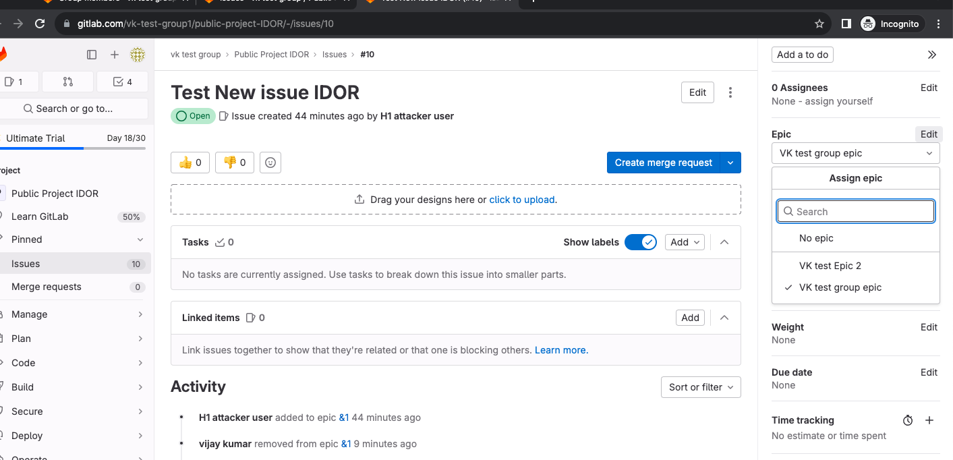This screenshot has height=460, width=953.
Task: Open the tasks Add dropdown
Action: [685, 242]
